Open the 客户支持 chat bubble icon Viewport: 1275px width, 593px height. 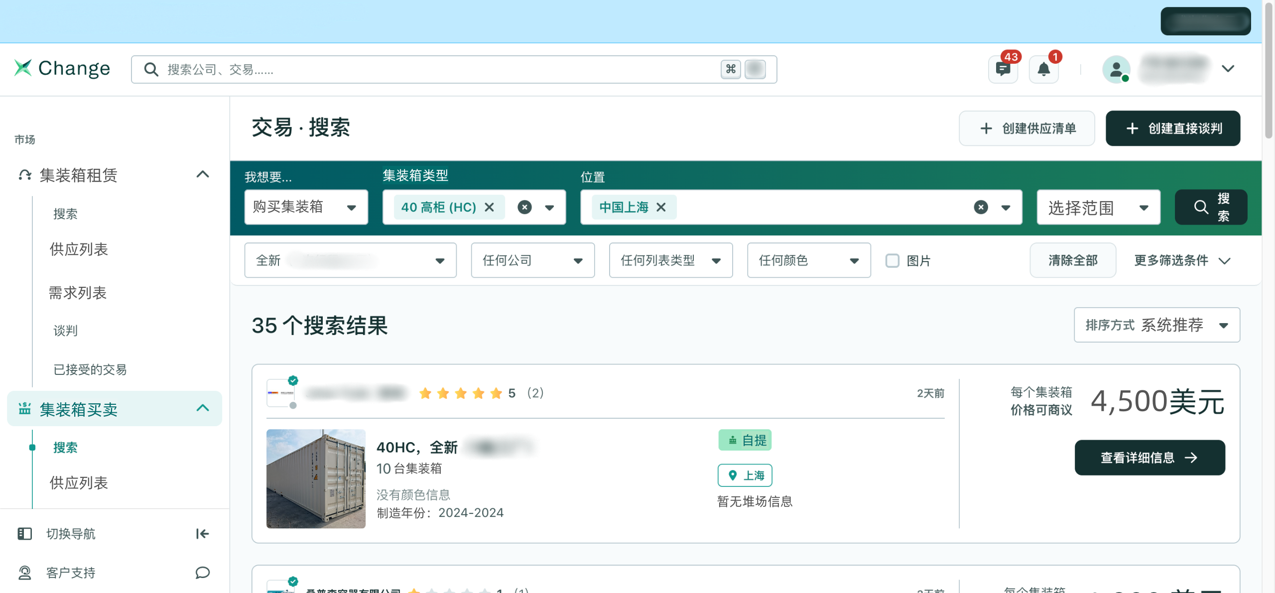pyautogui.click(x=202, y=573)
